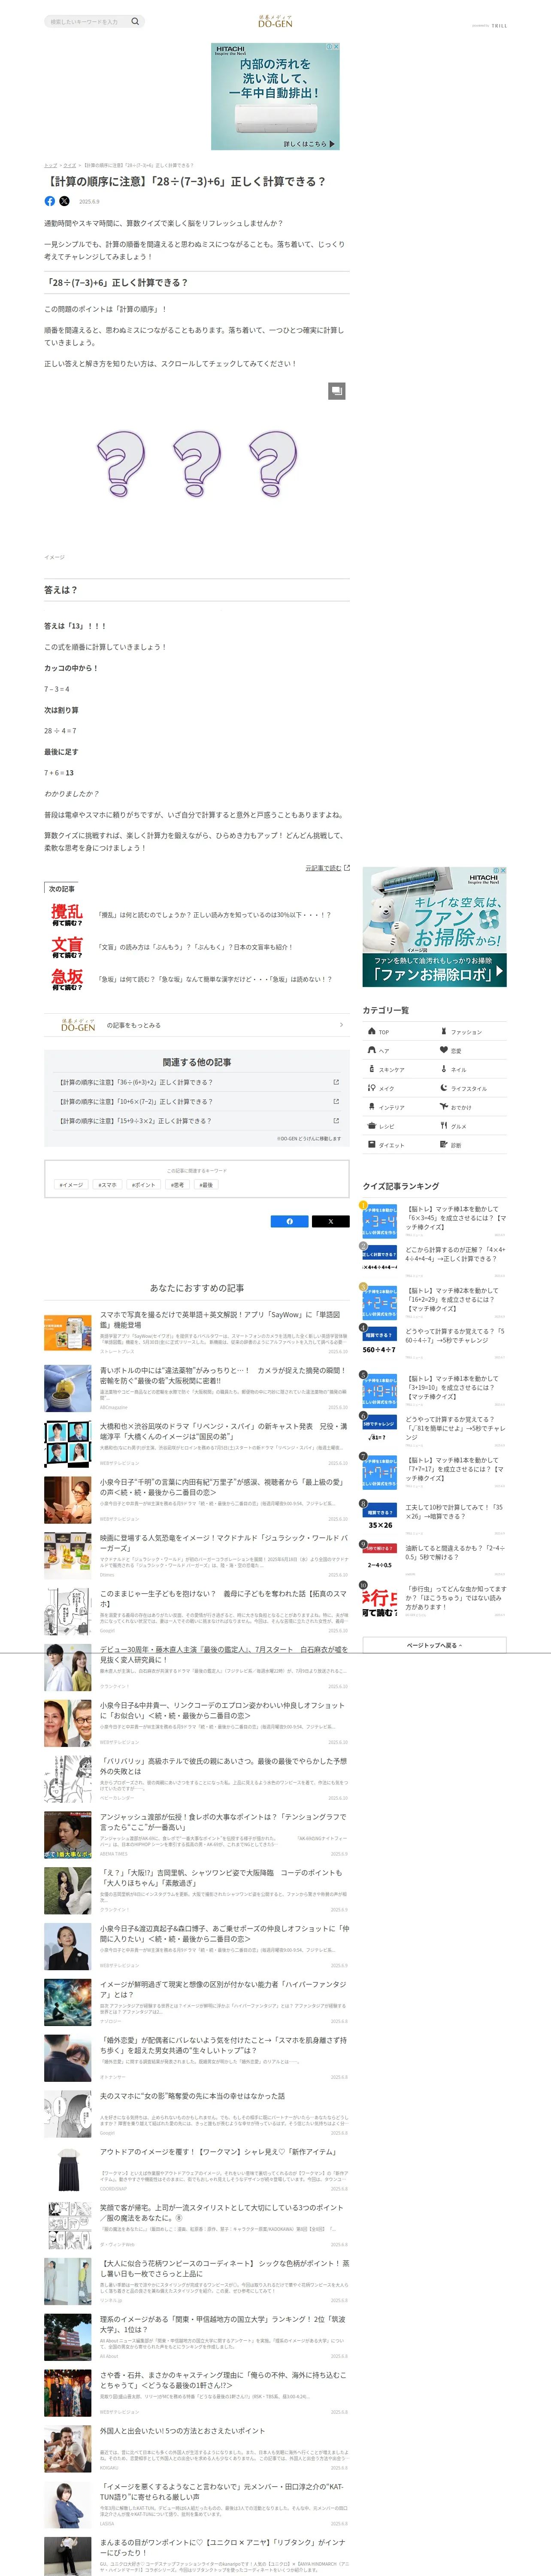Viewport: 551px width, 2576px height.
Task: Open the 青いボトル illegal drug news article
Action: pyautogui.click(x=197, y=1388)
